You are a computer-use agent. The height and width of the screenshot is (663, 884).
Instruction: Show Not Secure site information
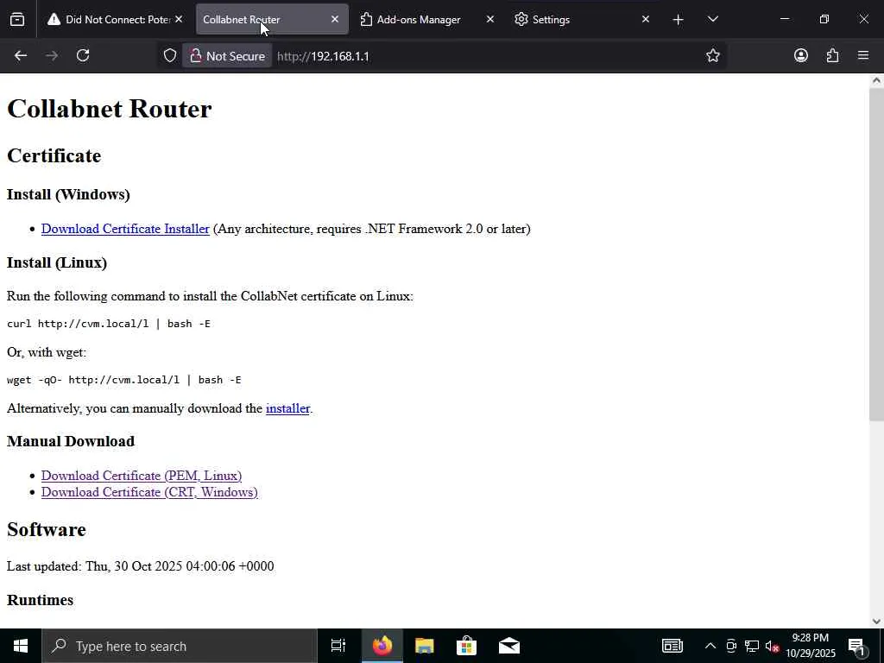coord(227,56)
